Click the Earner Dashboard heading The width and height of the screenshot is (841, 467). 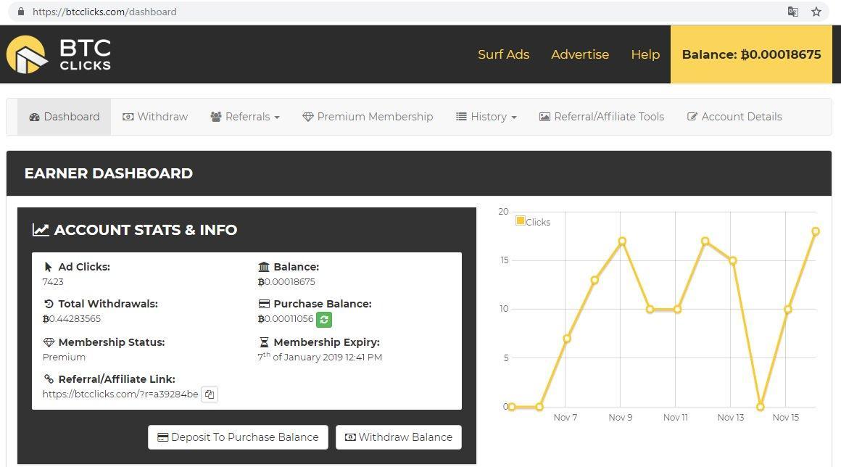coord(108,173)
